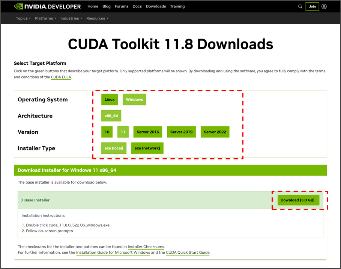Select Linux as the operating system
This screenshot has width=341, height=269.
coord(109,99)
